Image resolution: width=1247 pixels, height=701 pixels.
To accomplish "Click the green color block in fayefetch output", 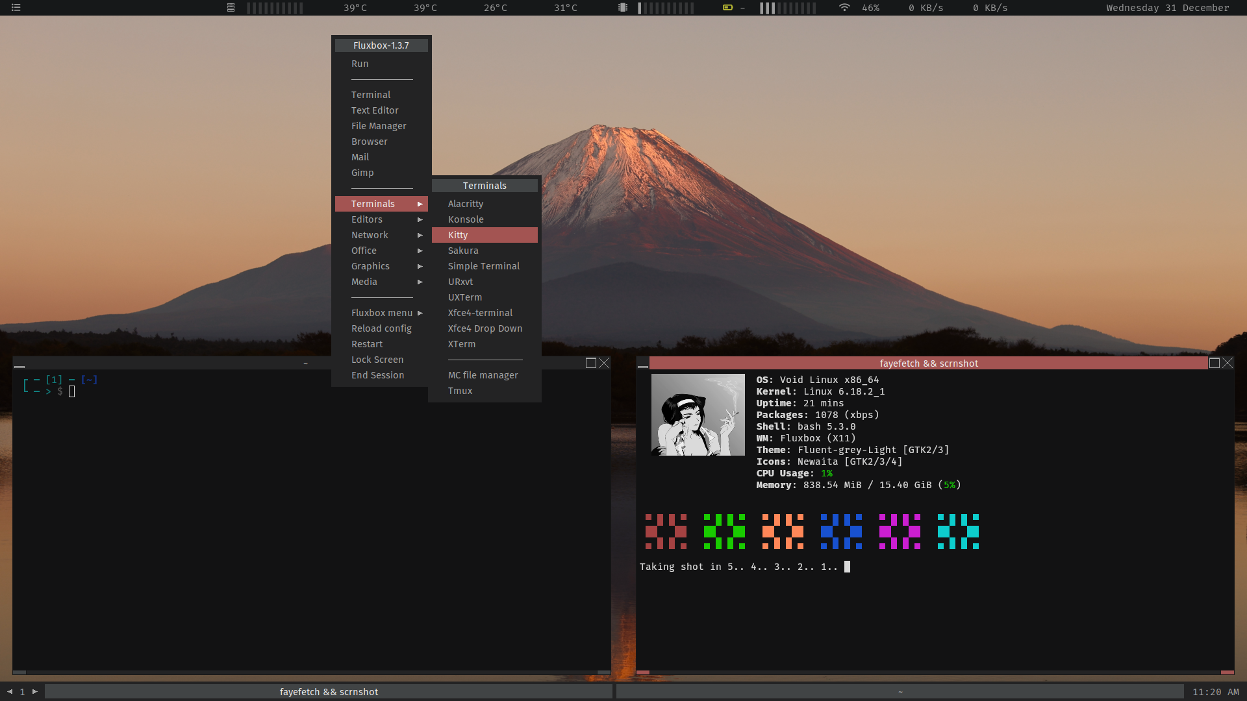I will click(x=724, y=532).
